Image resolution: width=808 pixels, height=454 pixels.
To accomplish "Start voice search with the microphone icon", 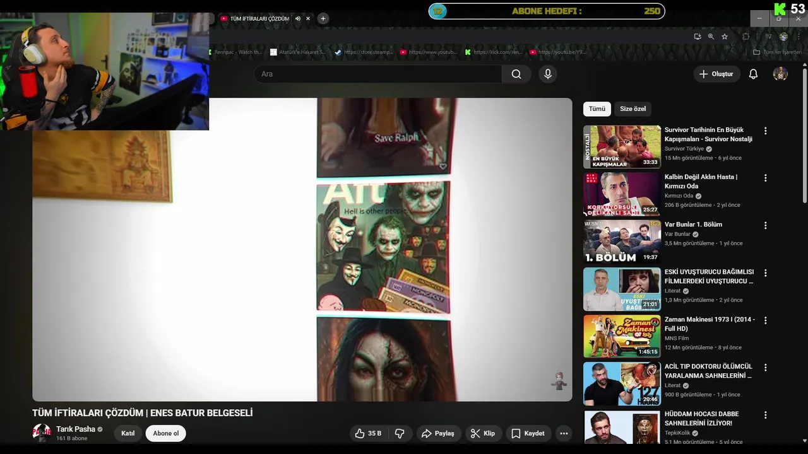I will 548,74.
